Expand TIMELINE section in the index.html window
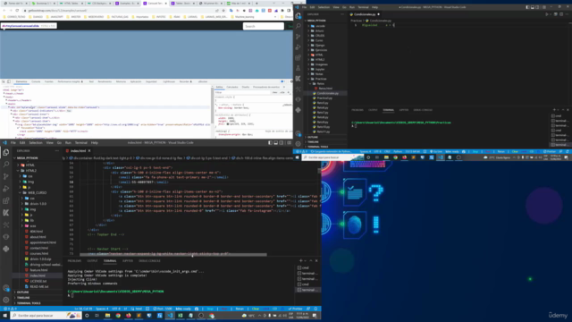 (23, 298)
